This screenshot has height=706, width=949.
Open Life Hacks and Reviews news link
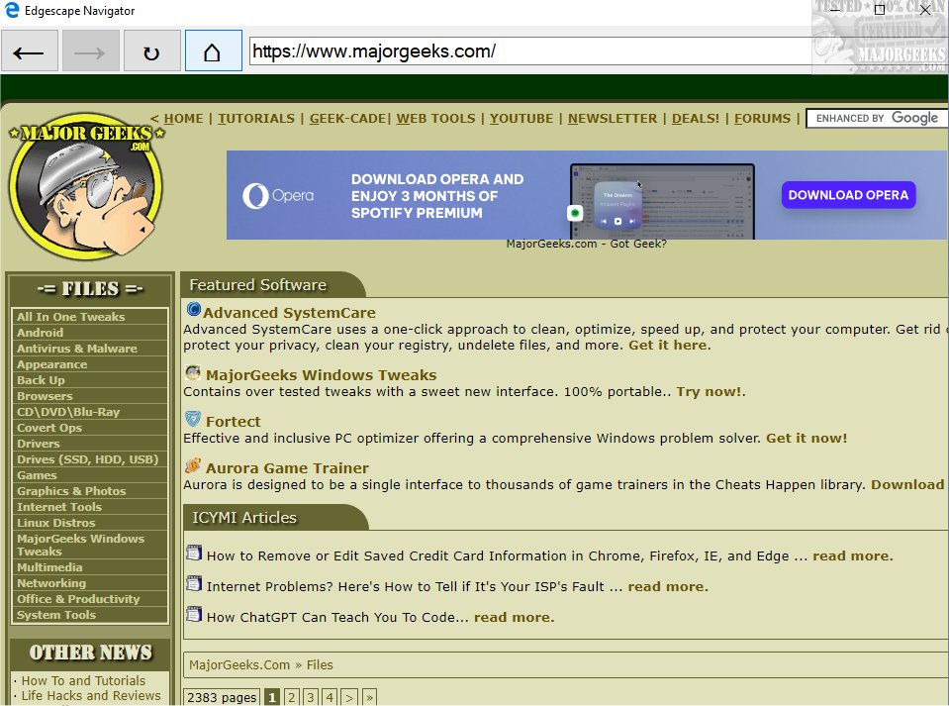(91, 696)
